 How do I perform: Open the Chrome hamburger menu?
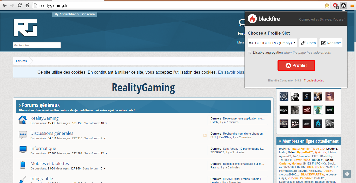(352, 5)
